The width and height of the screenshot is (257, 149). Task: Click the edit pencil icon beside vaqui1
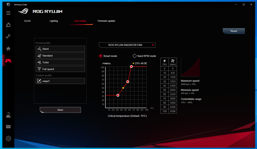click(x=39, y=81)
